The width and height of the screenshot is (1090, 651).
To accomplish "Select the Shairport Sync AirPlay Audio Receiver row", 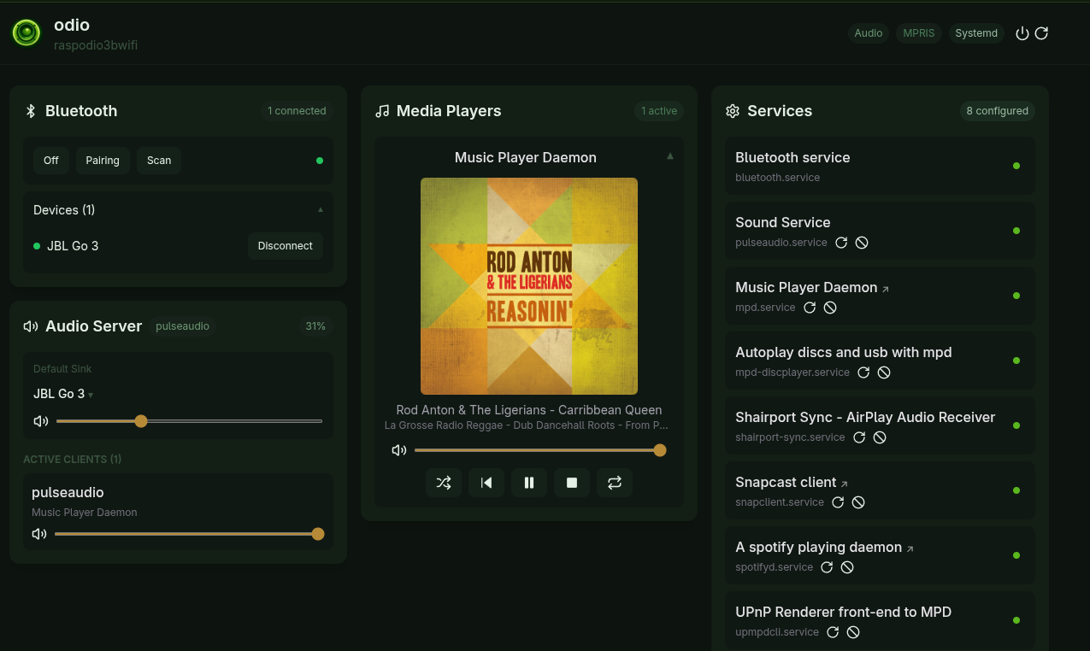I will click(x=880, y=425).
